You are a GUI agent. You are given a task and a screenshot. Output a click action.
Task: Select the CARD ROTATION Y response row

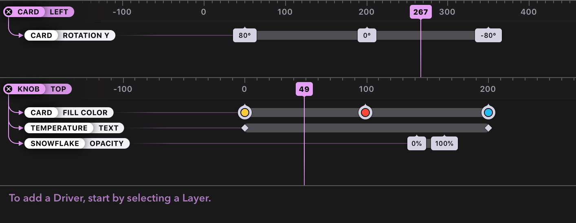pos(70,35)
